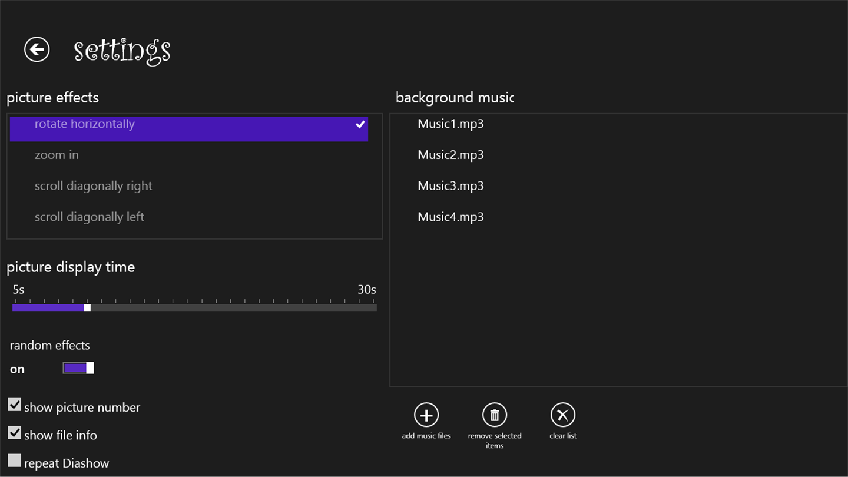848x477 pixels.
Task: Click the clear list label
Action: tap(563, 436)
